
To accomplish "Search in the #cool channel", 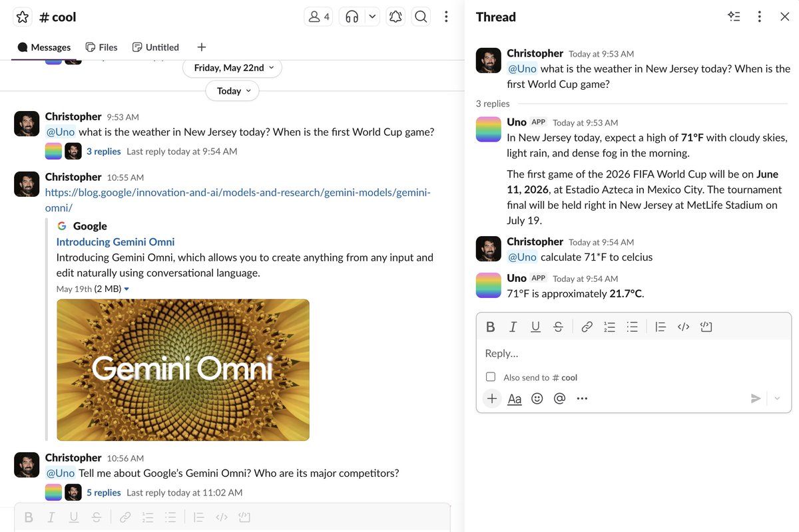I will click(x=421, y=17).
